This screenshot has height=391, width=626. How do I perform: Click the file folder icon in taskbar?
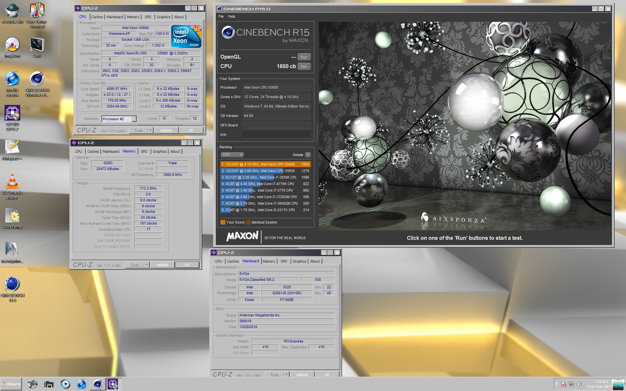(49, 384)
